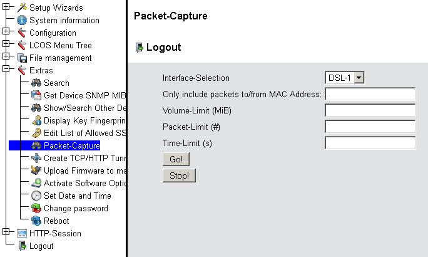428x257 pixels.
Task: Click the Upload Firmware icon
Action: coord(36,170)
